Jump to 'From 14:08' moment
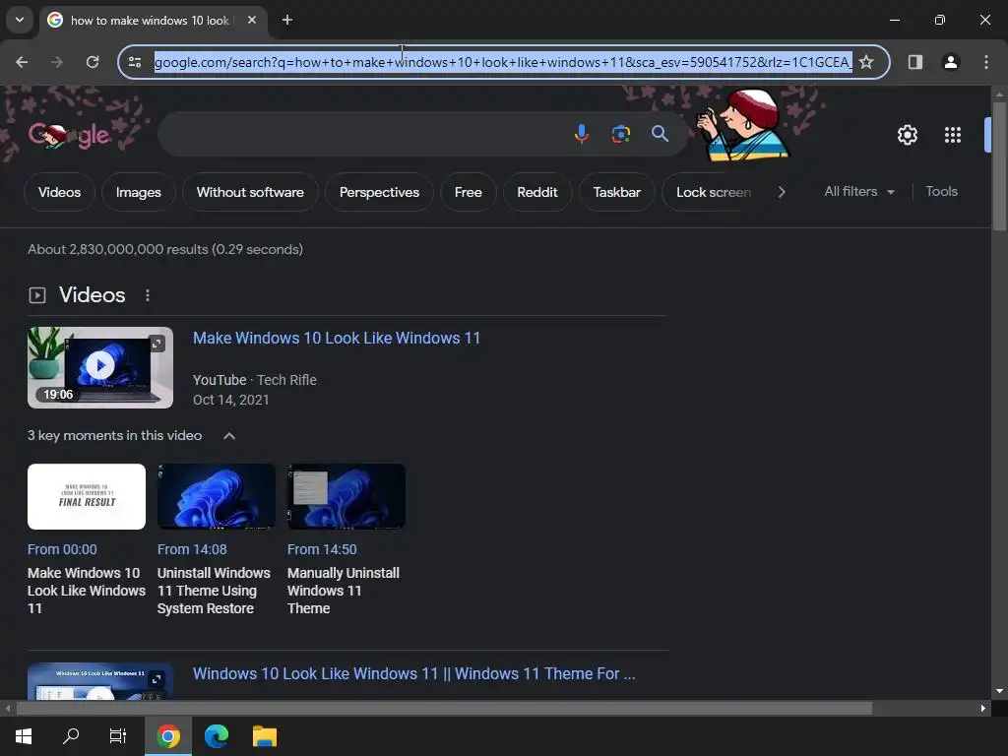Screen dimensions: 1008x756 point(192,549)
